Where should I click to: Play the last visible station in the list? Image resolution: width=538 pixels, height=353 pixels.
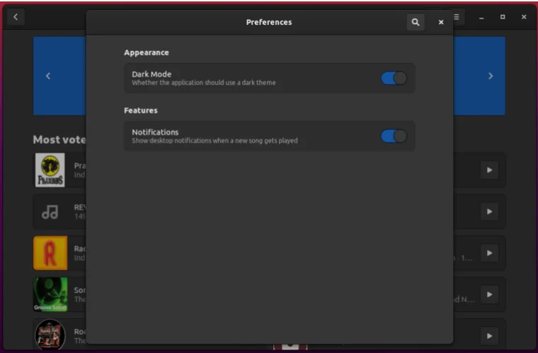489,335
